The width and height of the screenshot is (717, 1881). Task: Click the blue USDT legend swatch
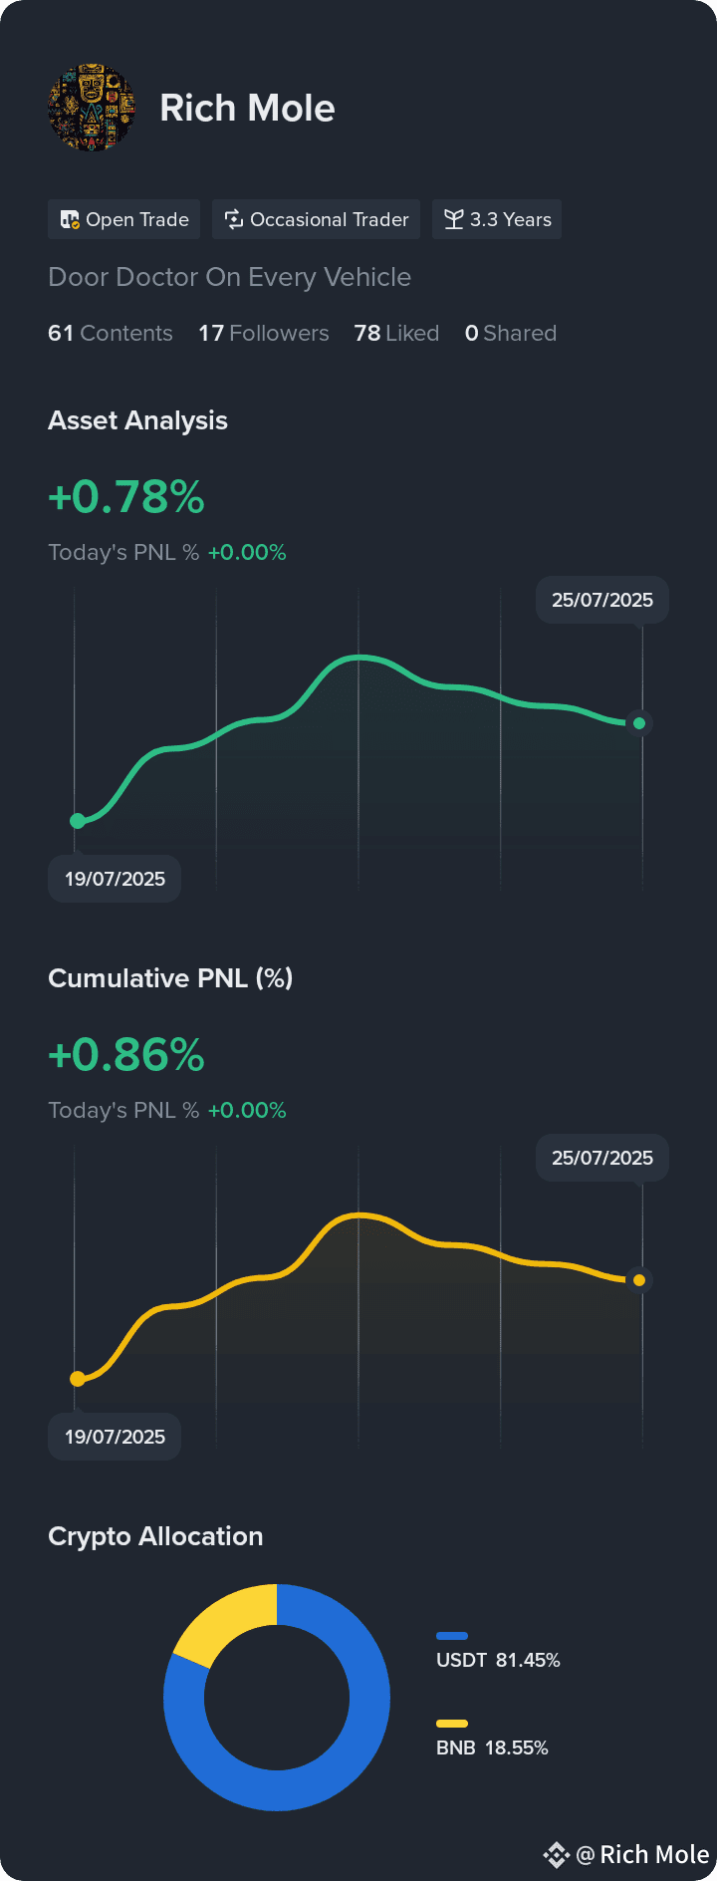452,1636
